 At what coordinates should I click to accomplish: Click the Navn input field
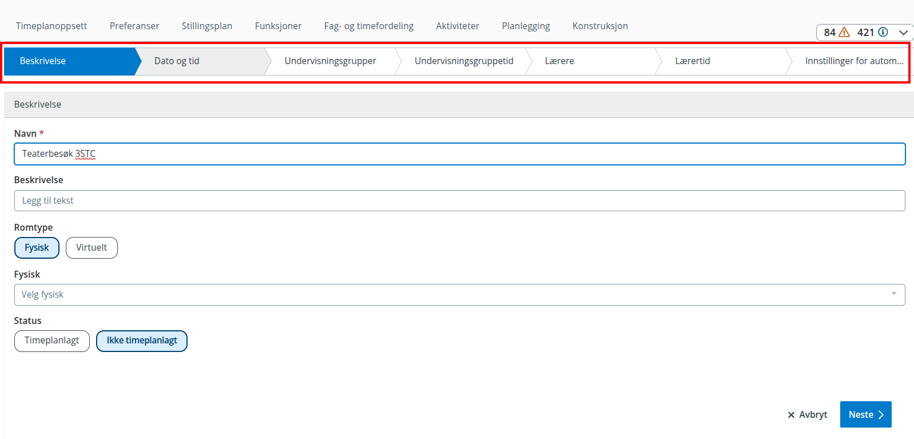(459, 154)
